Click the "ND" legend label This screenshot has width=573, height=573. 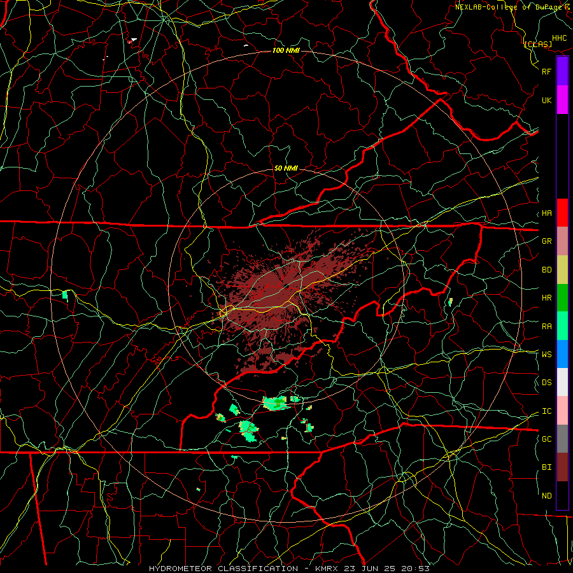(546, 496)
